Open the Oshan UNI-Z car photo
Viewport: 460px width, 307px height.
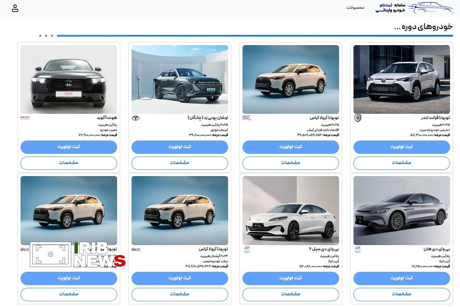pos(179,79)
